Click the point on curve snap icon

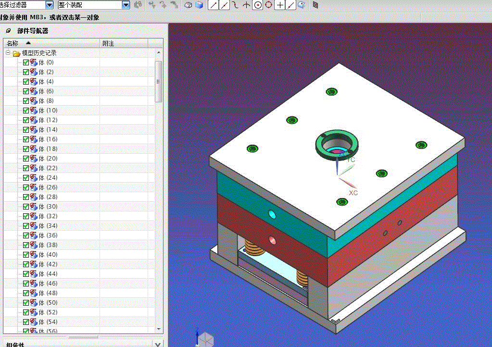click(x=290, y=5)
